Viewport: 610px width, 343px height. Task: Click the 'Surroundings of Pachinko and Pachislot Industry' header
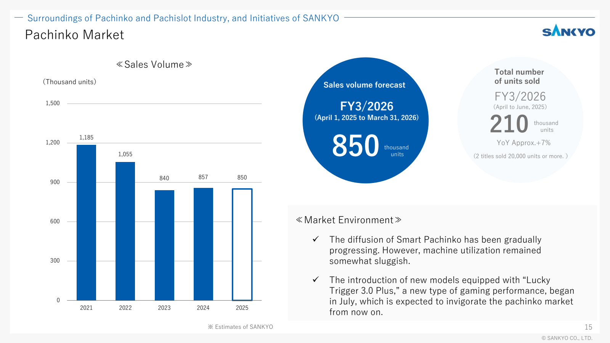point(183,18)
